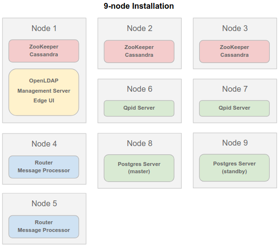Click the Qpid Server box in Node 6

(139, 108)
